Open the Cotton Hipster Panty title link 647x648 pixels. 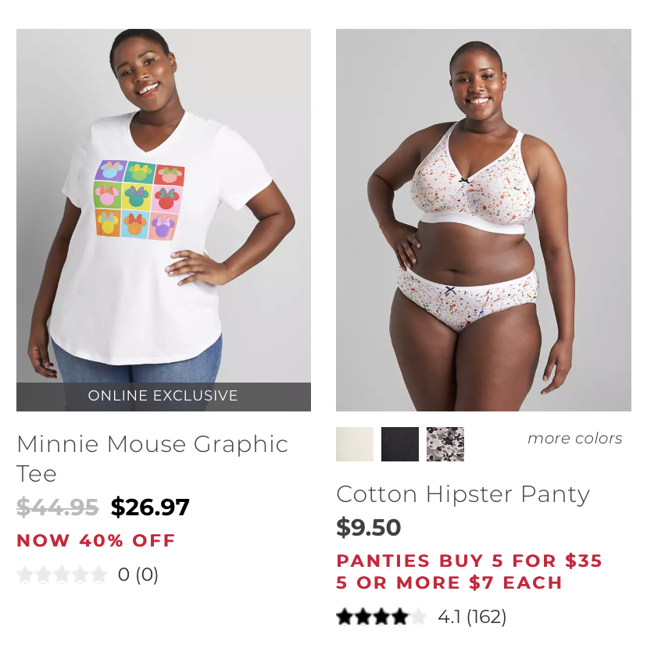(463, 494)
